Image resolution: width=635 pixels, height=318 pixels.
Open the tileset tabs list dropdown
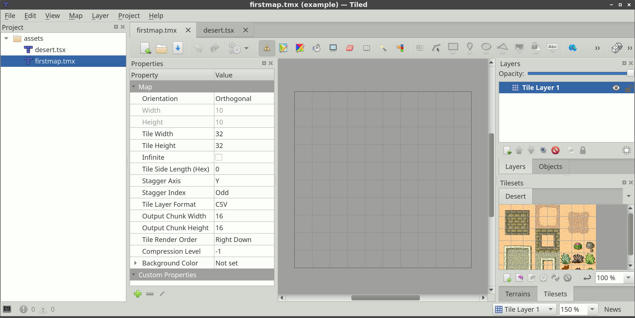(x=629, y=196)
